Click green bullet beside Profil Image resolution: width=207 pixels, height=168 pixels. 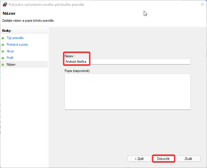3,58
